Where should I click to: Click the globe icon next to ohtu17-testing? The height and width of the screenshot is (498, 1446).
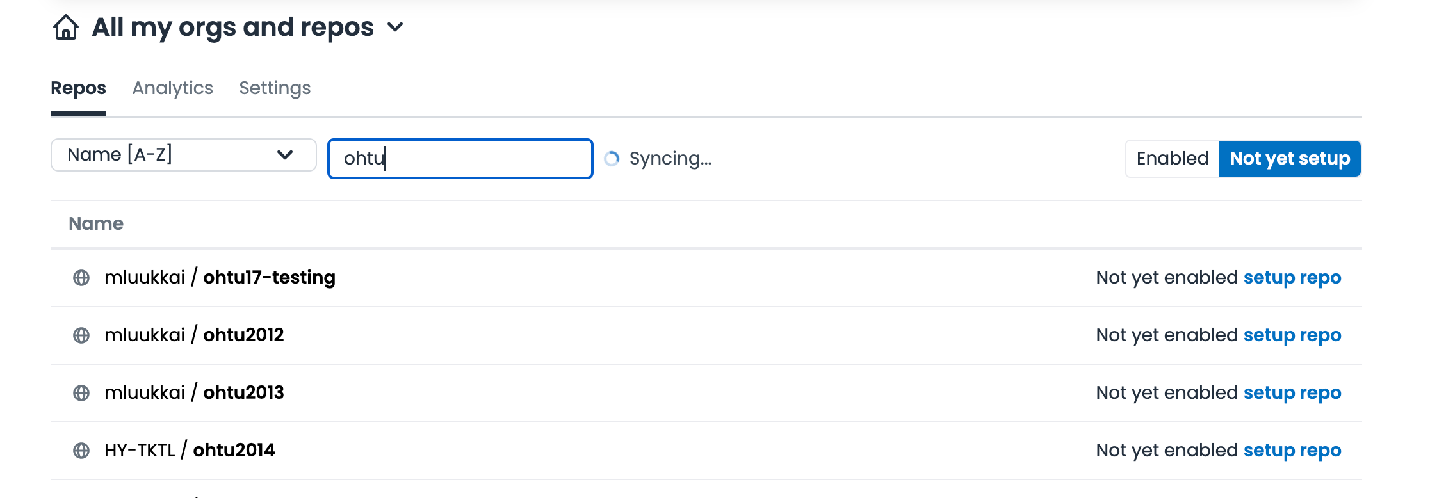(81, 278)
